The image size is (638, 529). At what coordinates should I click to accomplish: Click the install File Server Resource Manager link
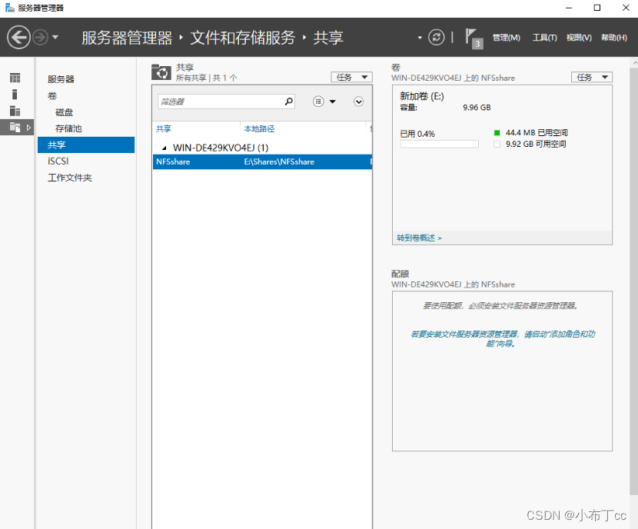tap(502, 338)
